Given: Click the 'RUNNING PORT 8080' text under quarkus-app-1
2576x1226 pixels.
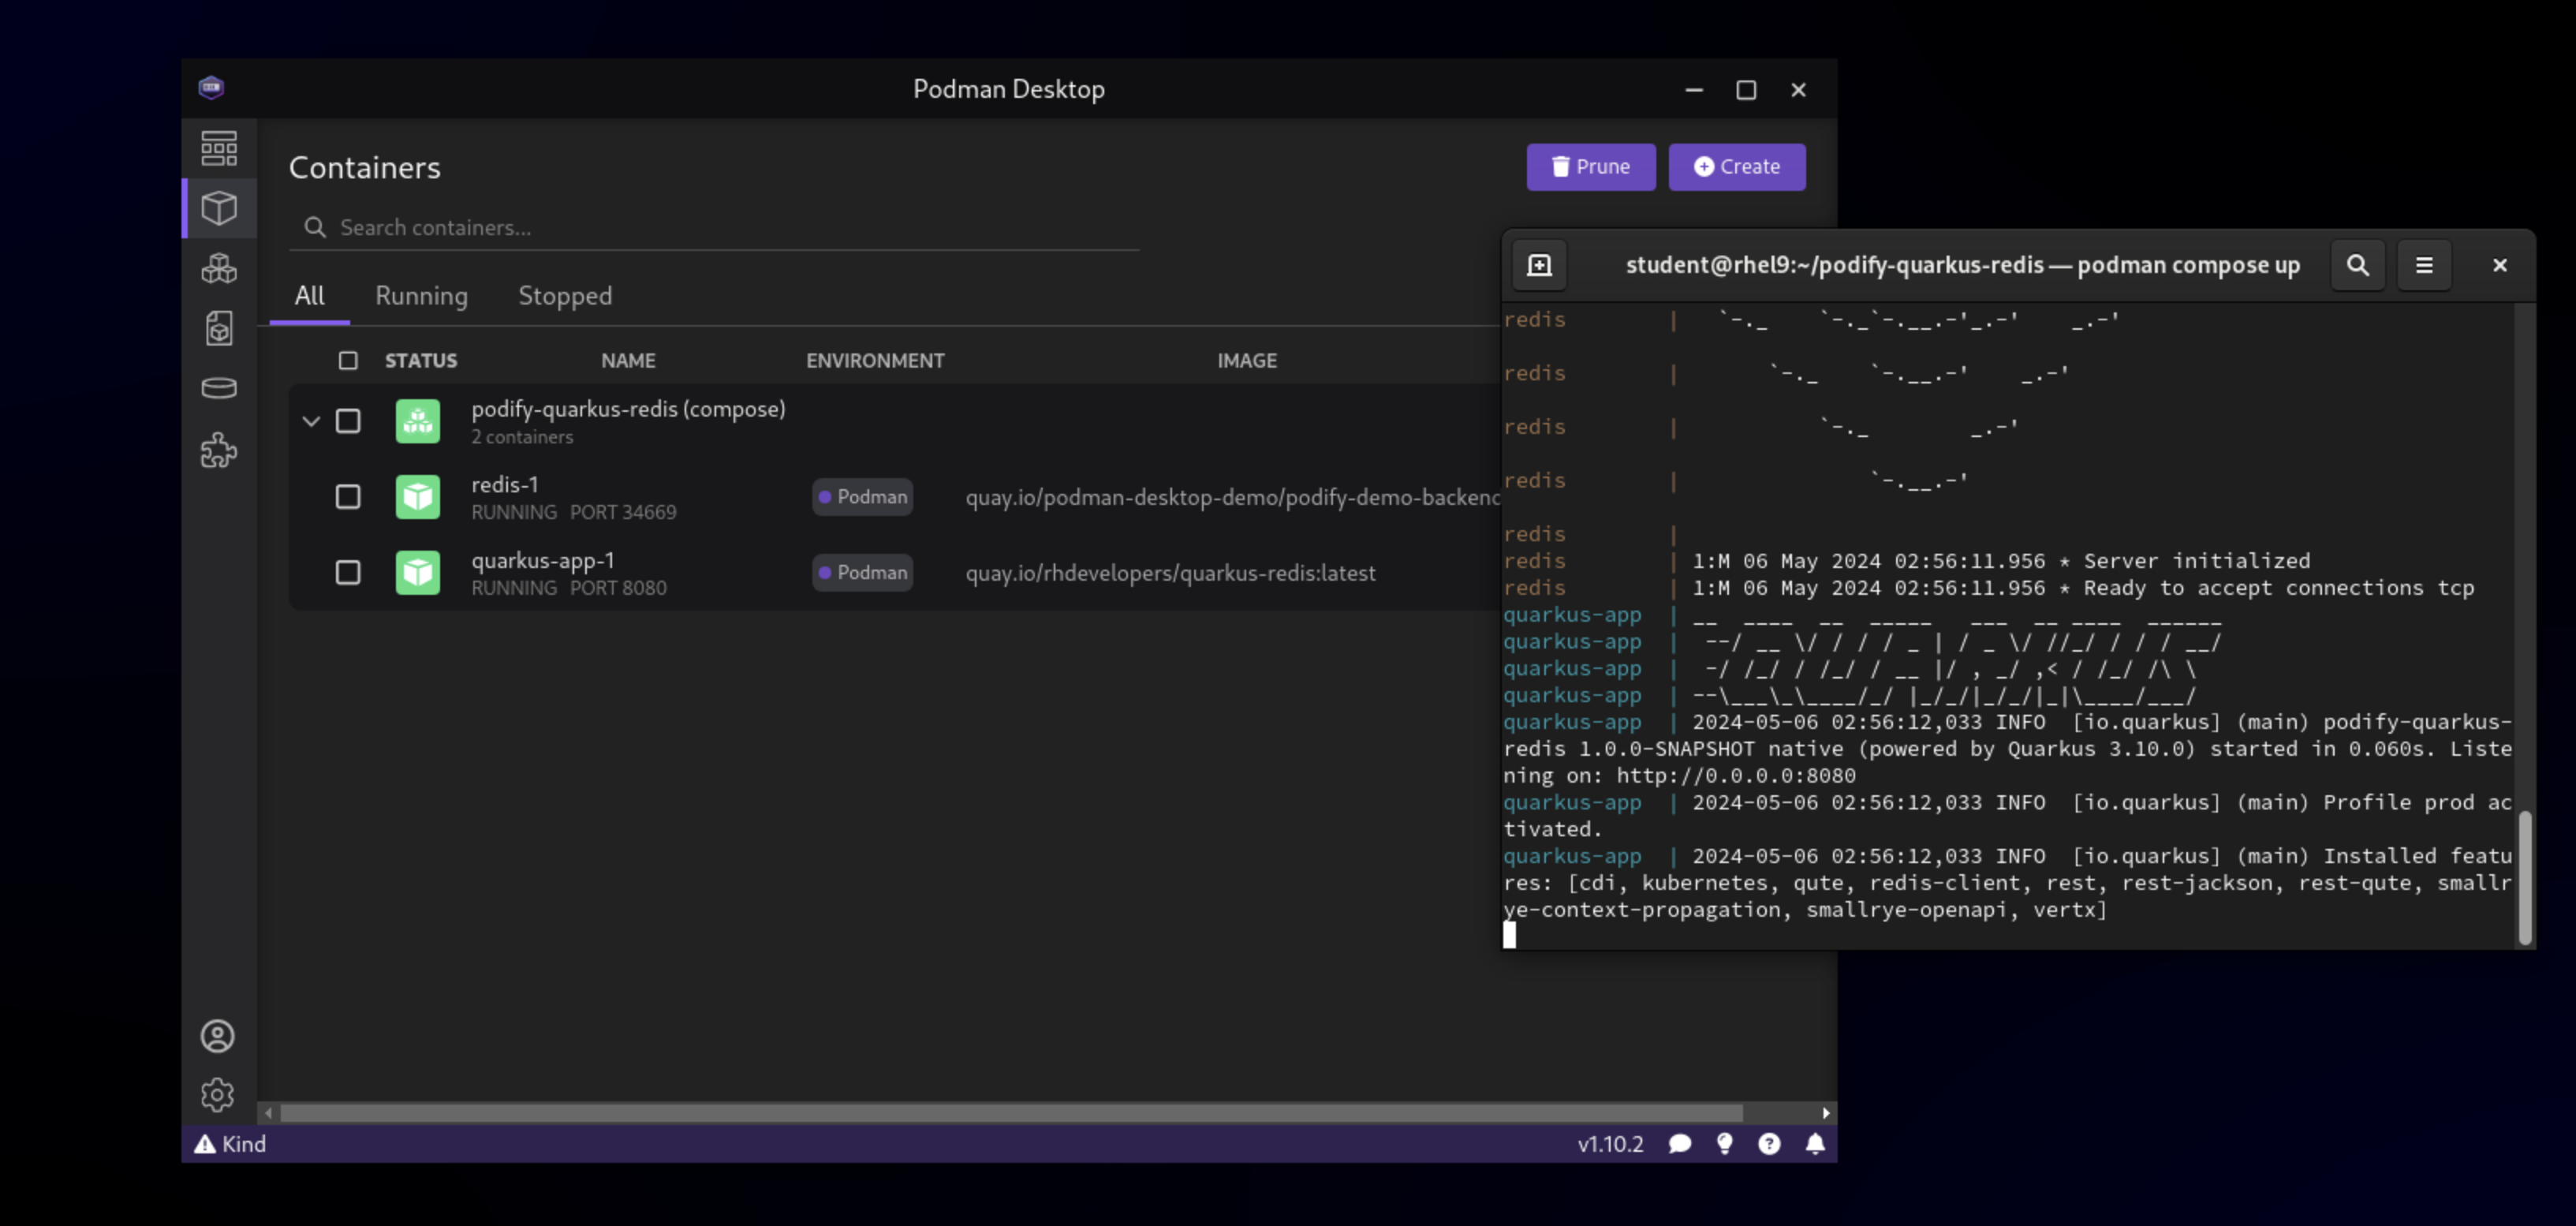Looking at the screenshot, I should (x=569, y=588).
